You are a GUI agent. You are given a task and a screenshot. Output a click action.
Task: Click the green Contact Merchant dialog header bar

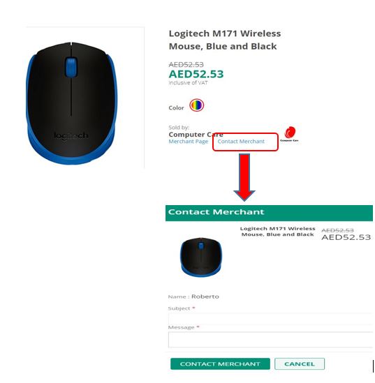point(269,213)
